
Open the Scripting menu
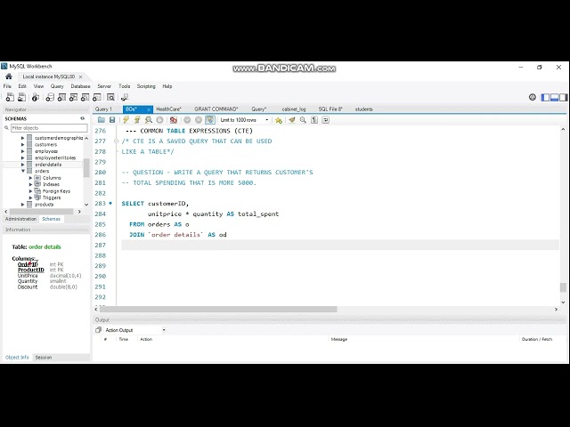146,86
